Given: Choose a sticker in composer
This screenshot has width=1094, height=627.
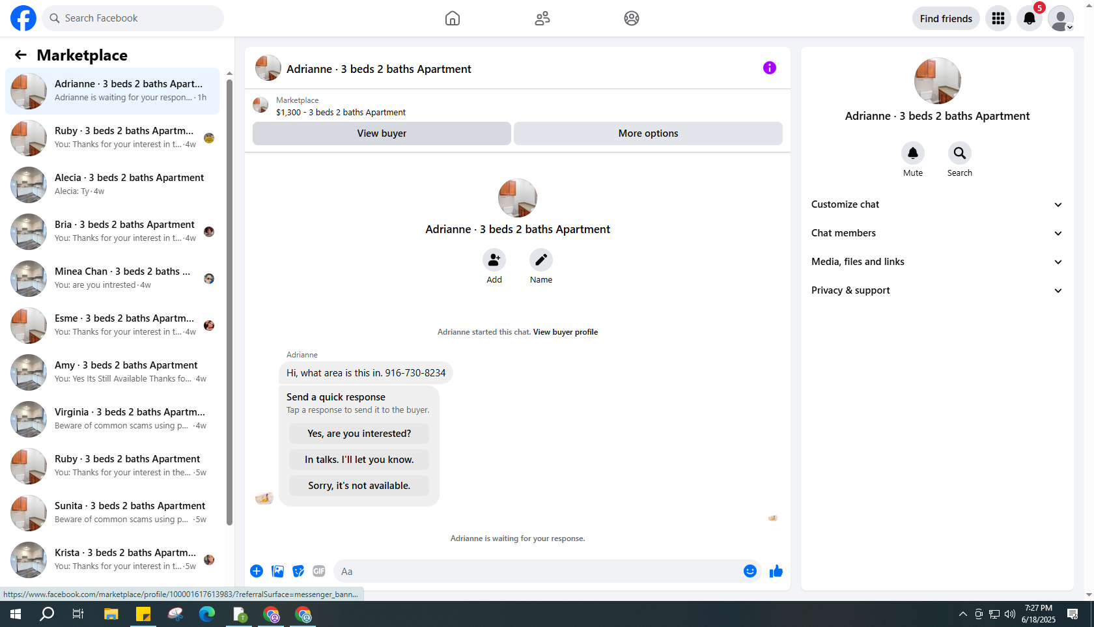Looking at the screenshot, I should coord(298,571).
